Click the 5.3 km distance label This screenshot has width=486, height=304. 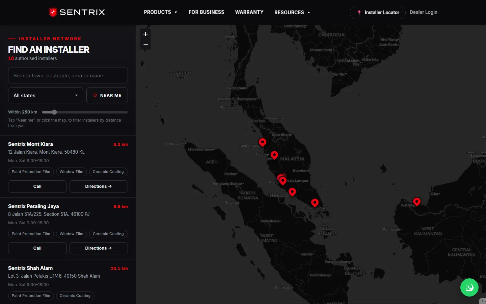[120, 145]
